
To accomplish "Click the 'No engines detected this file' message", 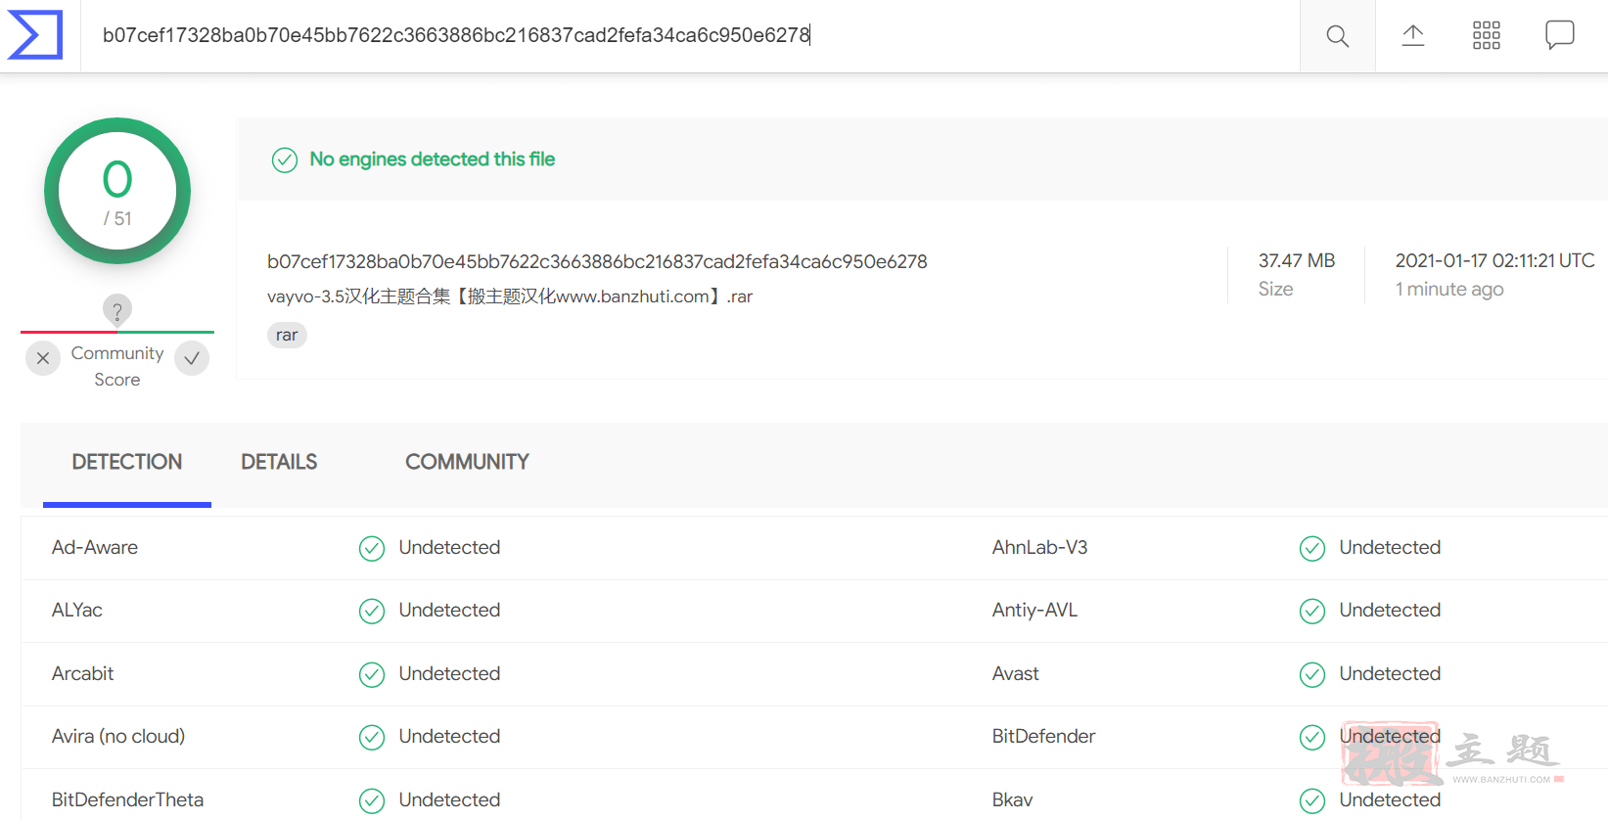I will (433, 159).
